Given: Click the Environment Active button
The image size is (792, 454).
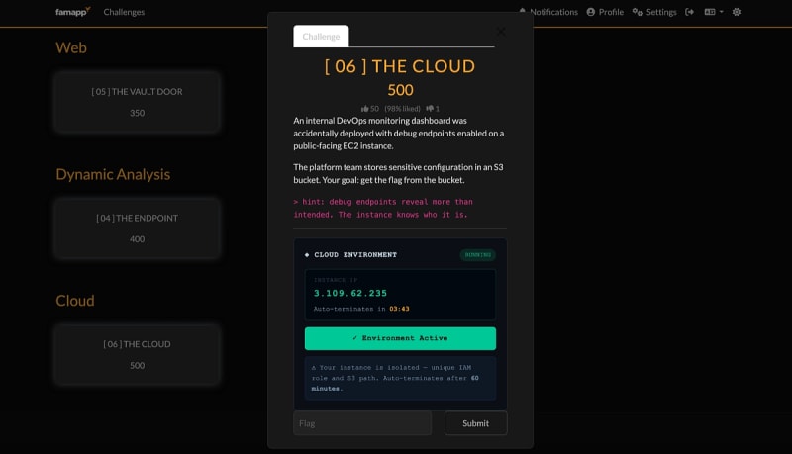Looking at the screenshot, I should pos(400,338).
